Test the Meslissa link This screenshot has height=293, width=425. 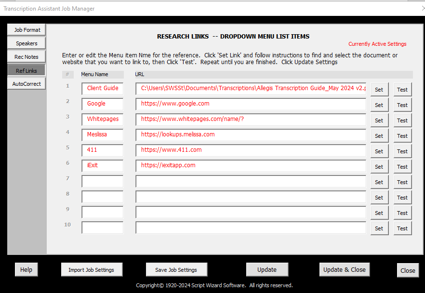pos(402,136)
